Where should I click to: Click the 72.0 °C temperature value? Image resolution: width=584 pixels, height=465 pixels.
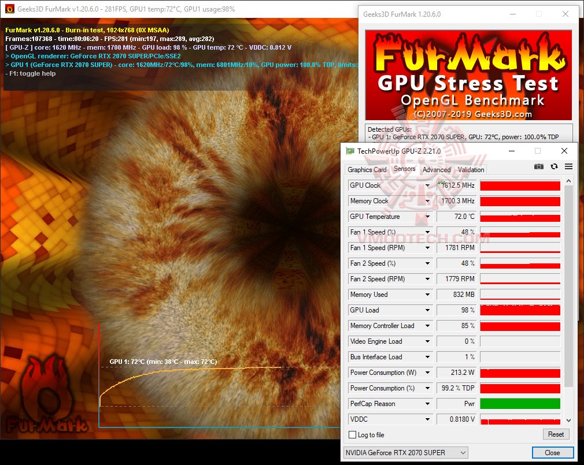tap(457, 217)
